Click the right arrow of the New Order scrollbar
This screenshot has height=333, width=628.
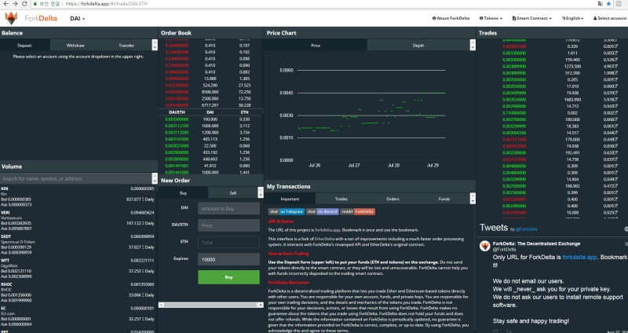tap(261, 305)
